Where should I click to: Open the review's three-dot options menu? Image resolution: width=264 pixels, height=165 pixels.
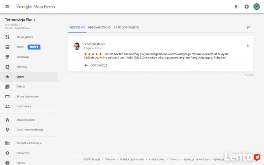tap(248, 46)
